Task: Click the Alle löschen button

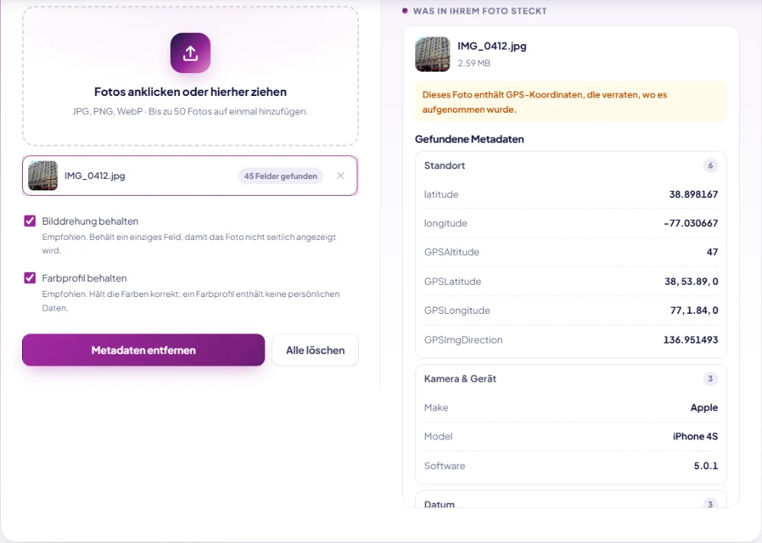Action: (315, 350)
